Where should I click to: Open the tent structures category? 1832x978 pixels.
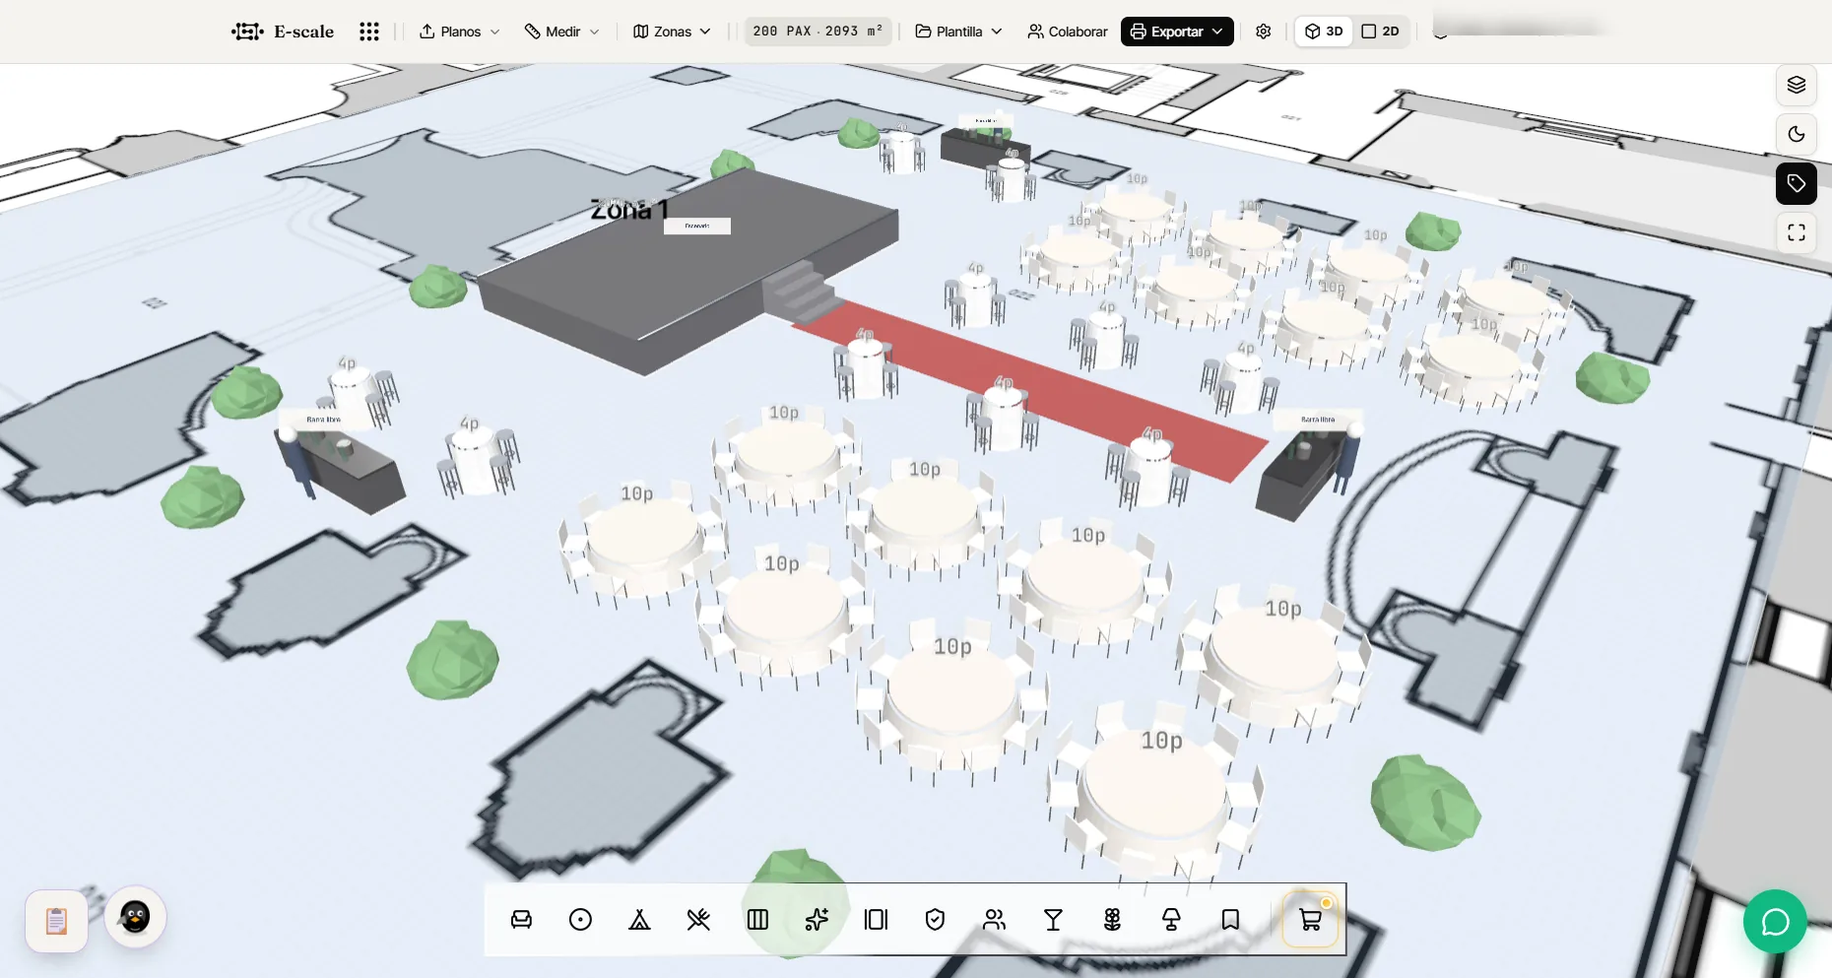(x=639, y=920)
